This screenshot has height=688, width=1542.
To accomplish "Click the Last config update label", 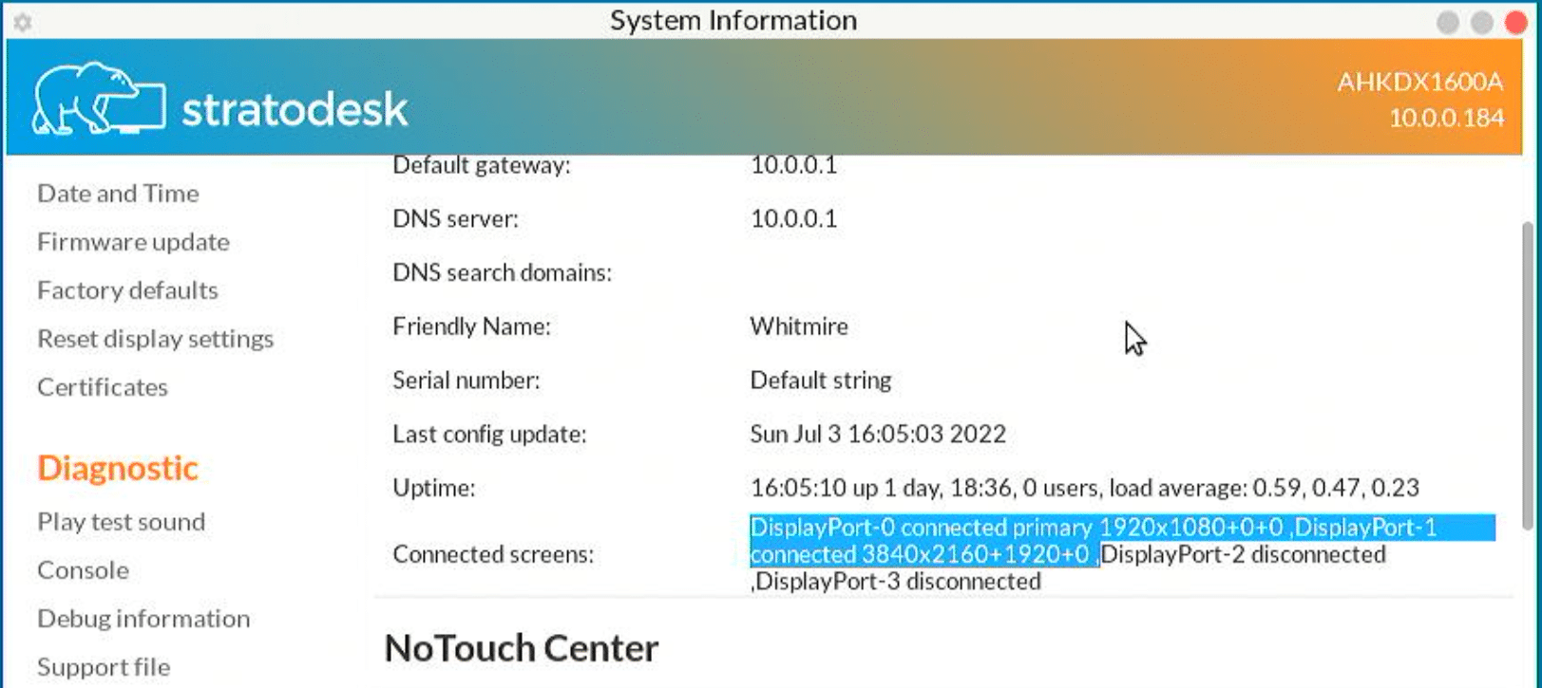I will coord(489,435).
